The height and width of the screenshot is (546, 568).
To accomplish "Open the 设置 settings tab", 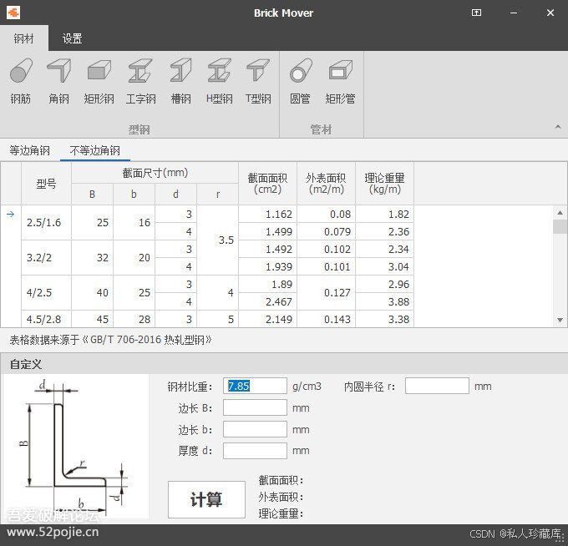I will (x=72, y=38).
